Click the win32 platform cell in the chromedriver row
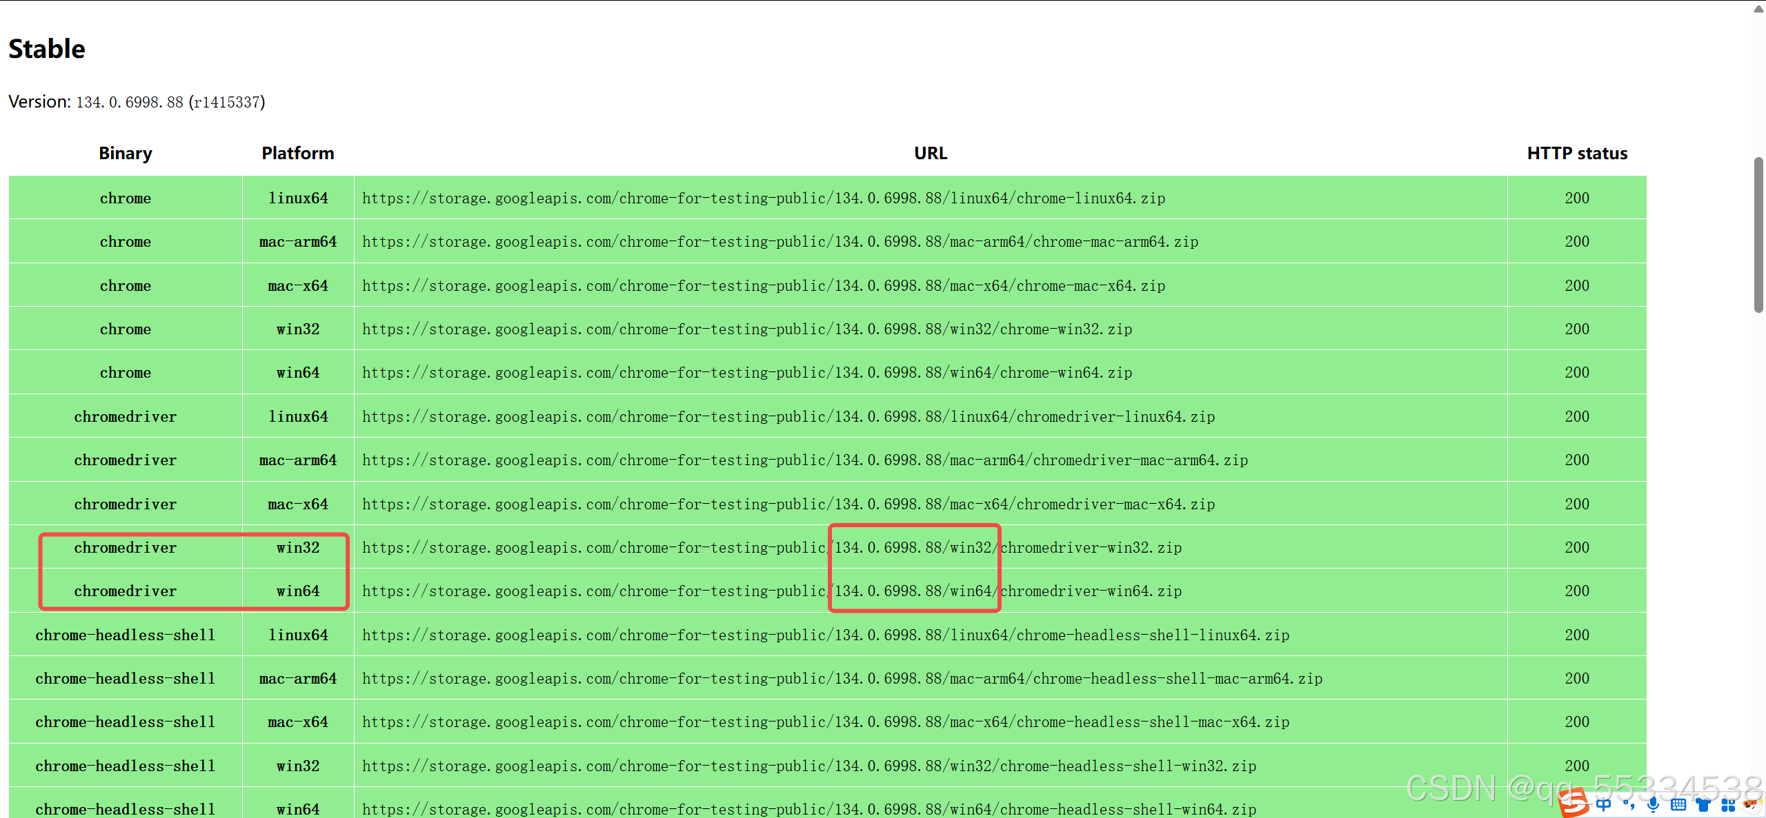Viewport: 1766px width, 818px height. [x=298, y=548]
